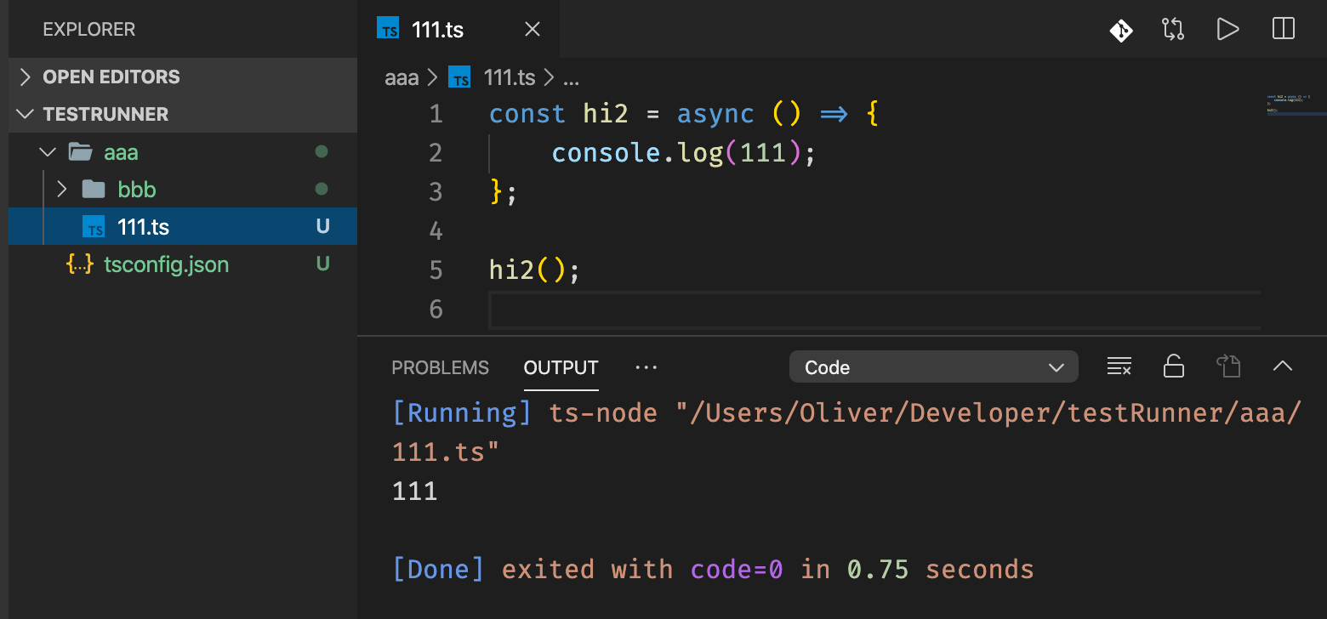Image resolution: width=1327 pixels, height=619 pixels.
Task: Open the Git Graph view
Action: (1121, 29)
